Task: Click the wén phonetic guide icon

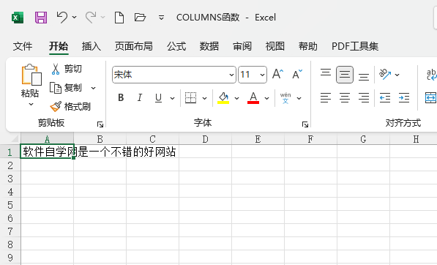Action: point(285,98)
